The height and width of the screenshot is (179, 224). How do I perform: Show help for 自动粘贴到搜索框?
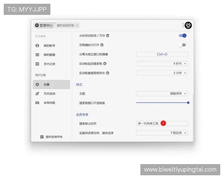click(105, 63)
